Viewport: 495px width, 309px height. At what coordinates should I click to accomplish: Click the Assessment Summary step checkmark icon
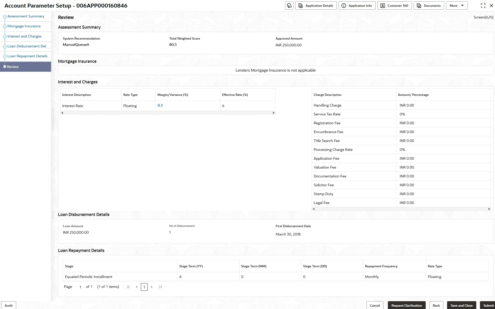pos(5,17)
